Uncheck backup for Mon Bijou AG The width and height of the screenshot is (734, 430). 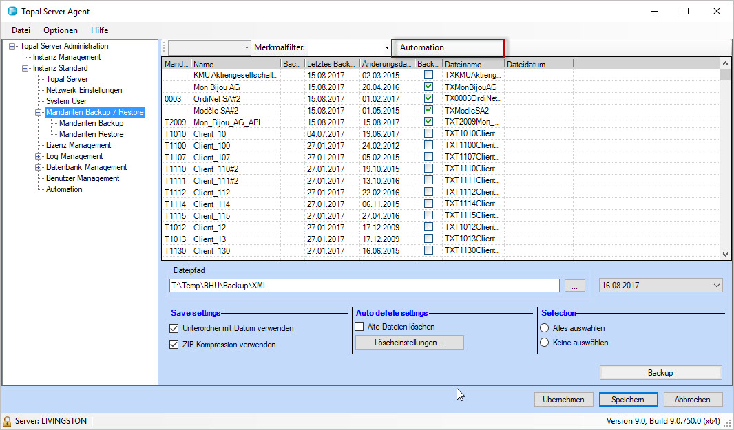tap(429, 87)
